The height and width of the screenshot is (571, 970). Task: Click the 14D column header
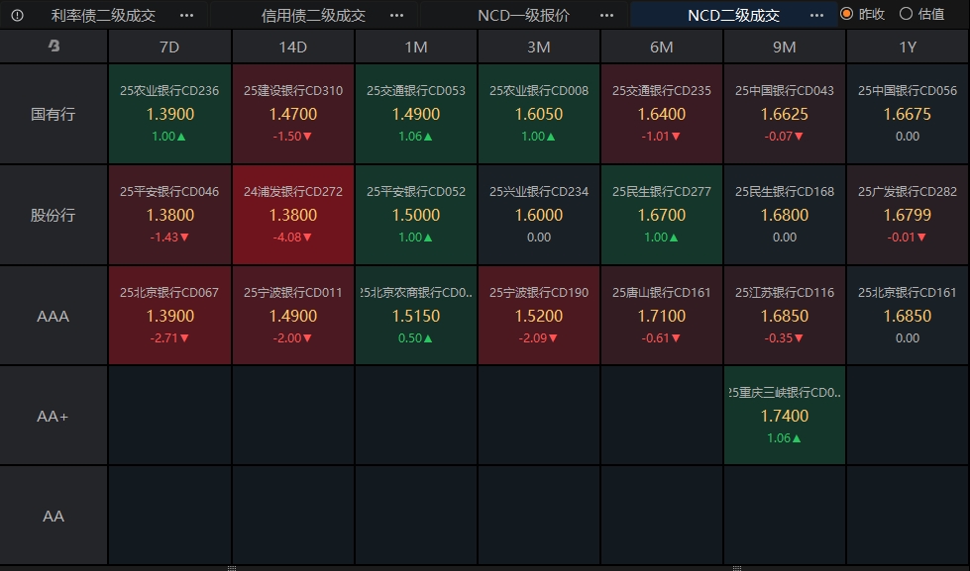[x=292, y=47]
